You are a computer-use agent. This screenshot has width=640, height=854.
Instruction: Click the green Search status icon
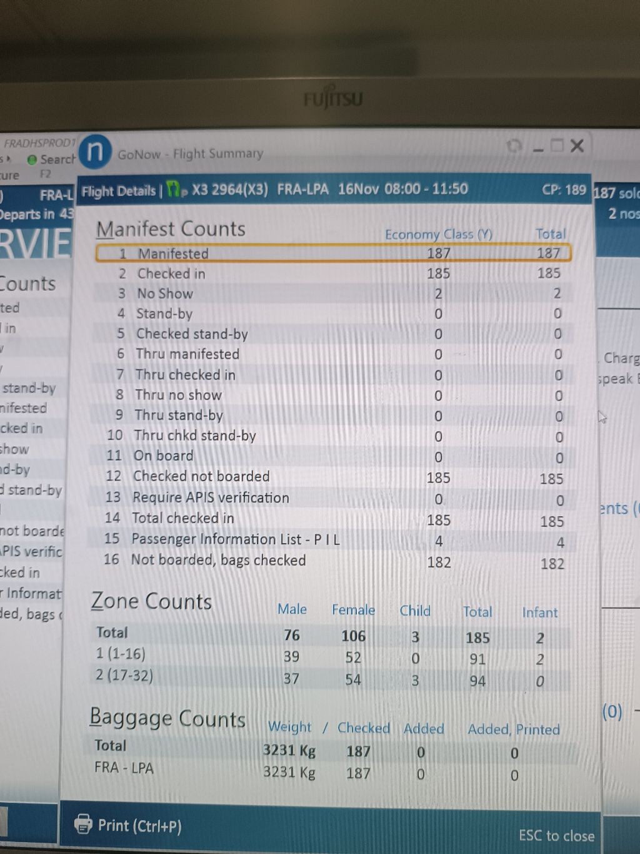(32, 160)
